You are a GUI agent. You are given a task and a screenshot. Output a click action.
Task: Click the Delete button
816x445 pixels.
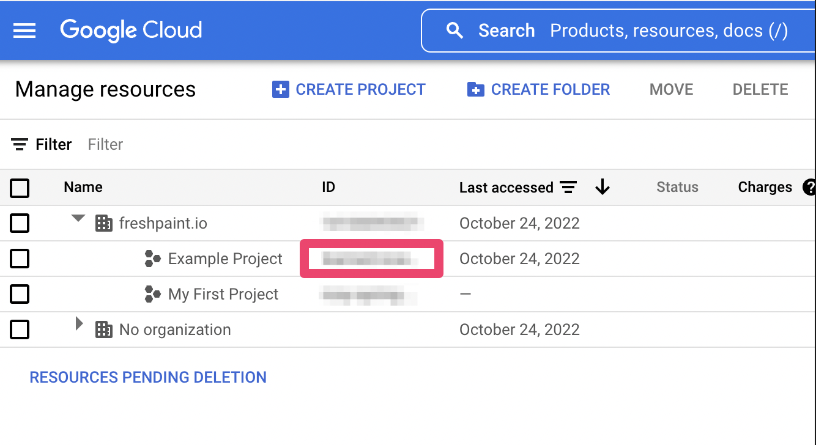click(x=760, y=90)
